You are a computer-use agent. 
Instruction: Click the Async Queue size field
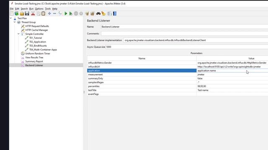[187, 47]
